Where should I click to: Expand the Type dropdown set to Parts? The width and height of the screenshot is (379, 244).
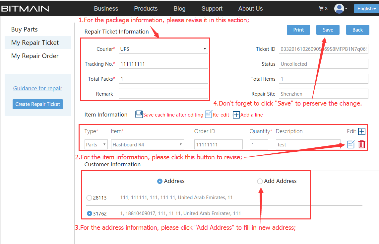pos(96,145)
